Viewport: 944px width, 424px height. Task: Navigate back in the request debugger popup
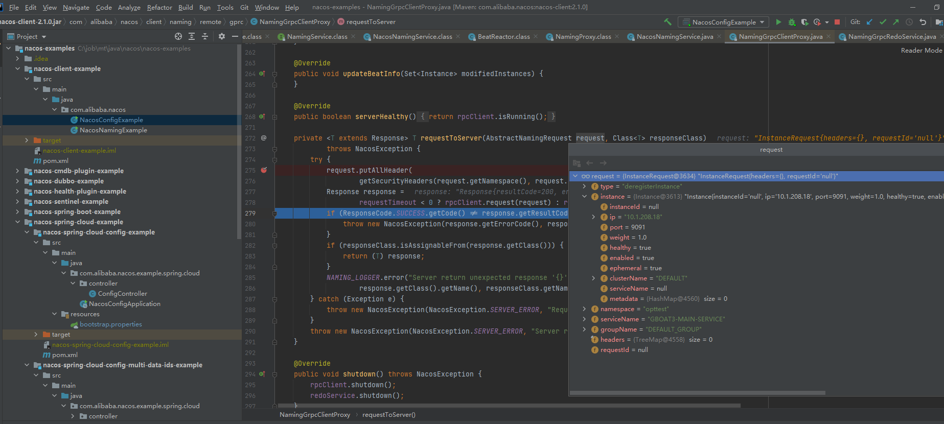click(x=590, y=163)
